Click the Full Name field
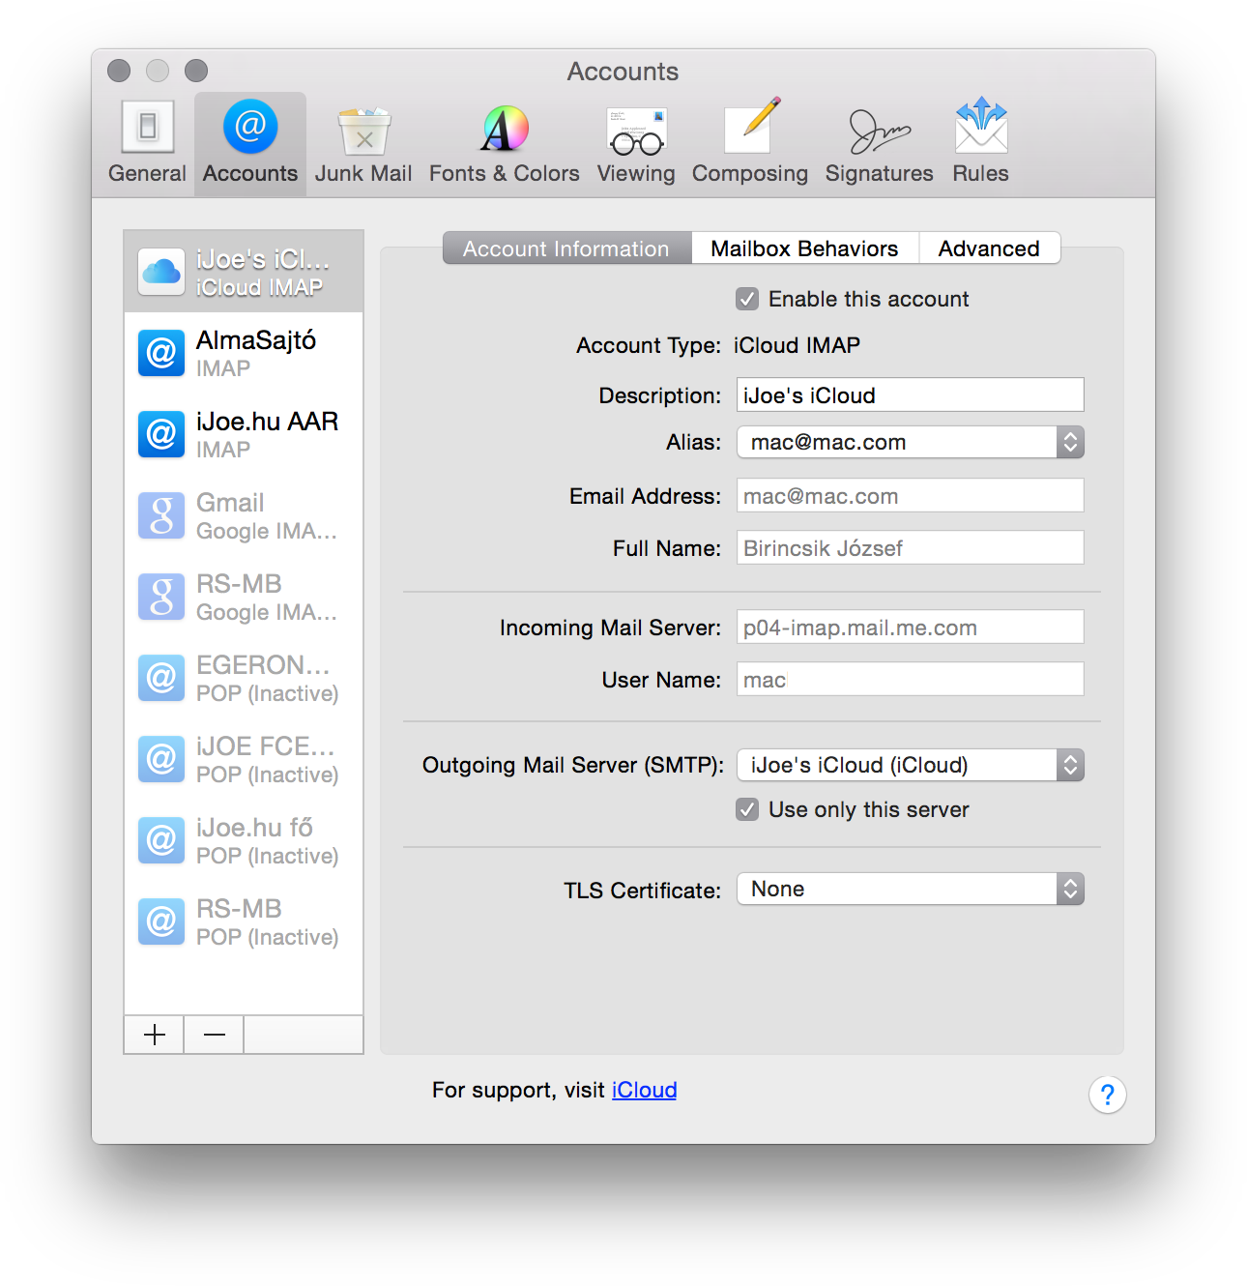Image resolution: width=1247 pixels, height=1286 pixels. 911,547
